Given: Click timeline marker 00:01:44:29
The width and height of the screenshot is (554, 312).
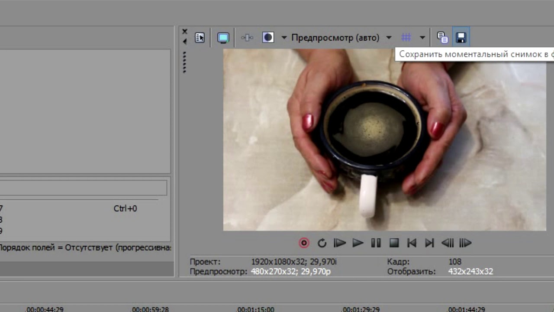Looking at the screenshot, I should [466, 309].
